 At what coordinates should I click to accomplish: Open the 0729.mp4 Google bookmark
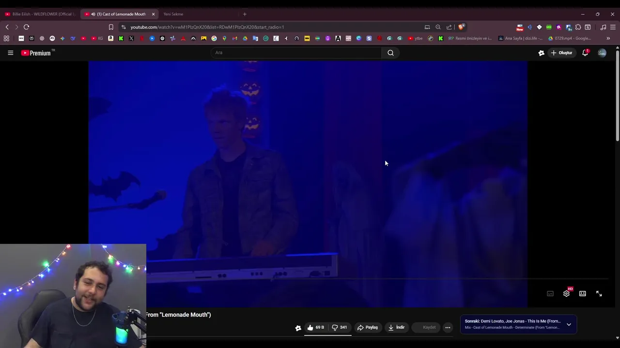[x=570, y=38]
